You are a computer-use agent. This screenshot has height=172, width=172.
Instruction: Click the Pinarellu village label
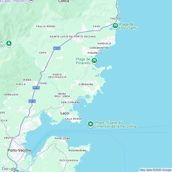95,53
